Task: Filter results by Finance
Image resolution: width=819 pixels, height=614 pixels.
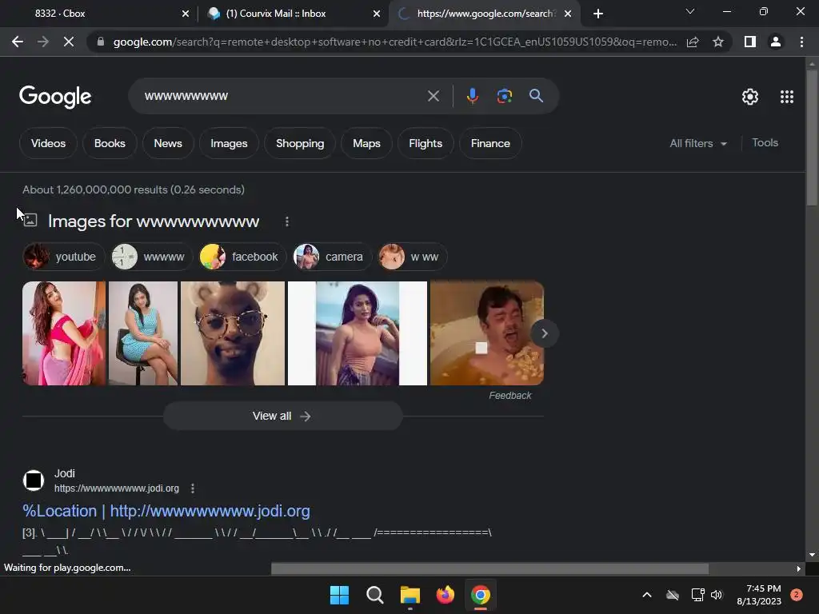Action: (x=490, y=143)
